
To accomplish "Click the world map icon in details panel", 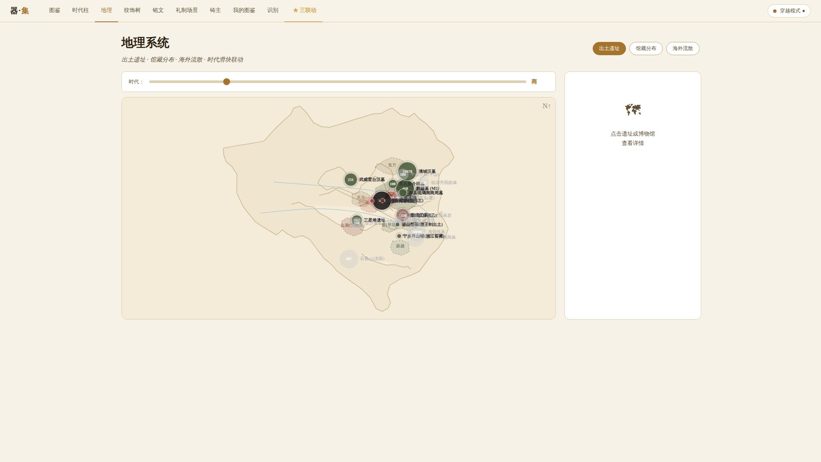I will pyautogui.click(x=633, y=110).
